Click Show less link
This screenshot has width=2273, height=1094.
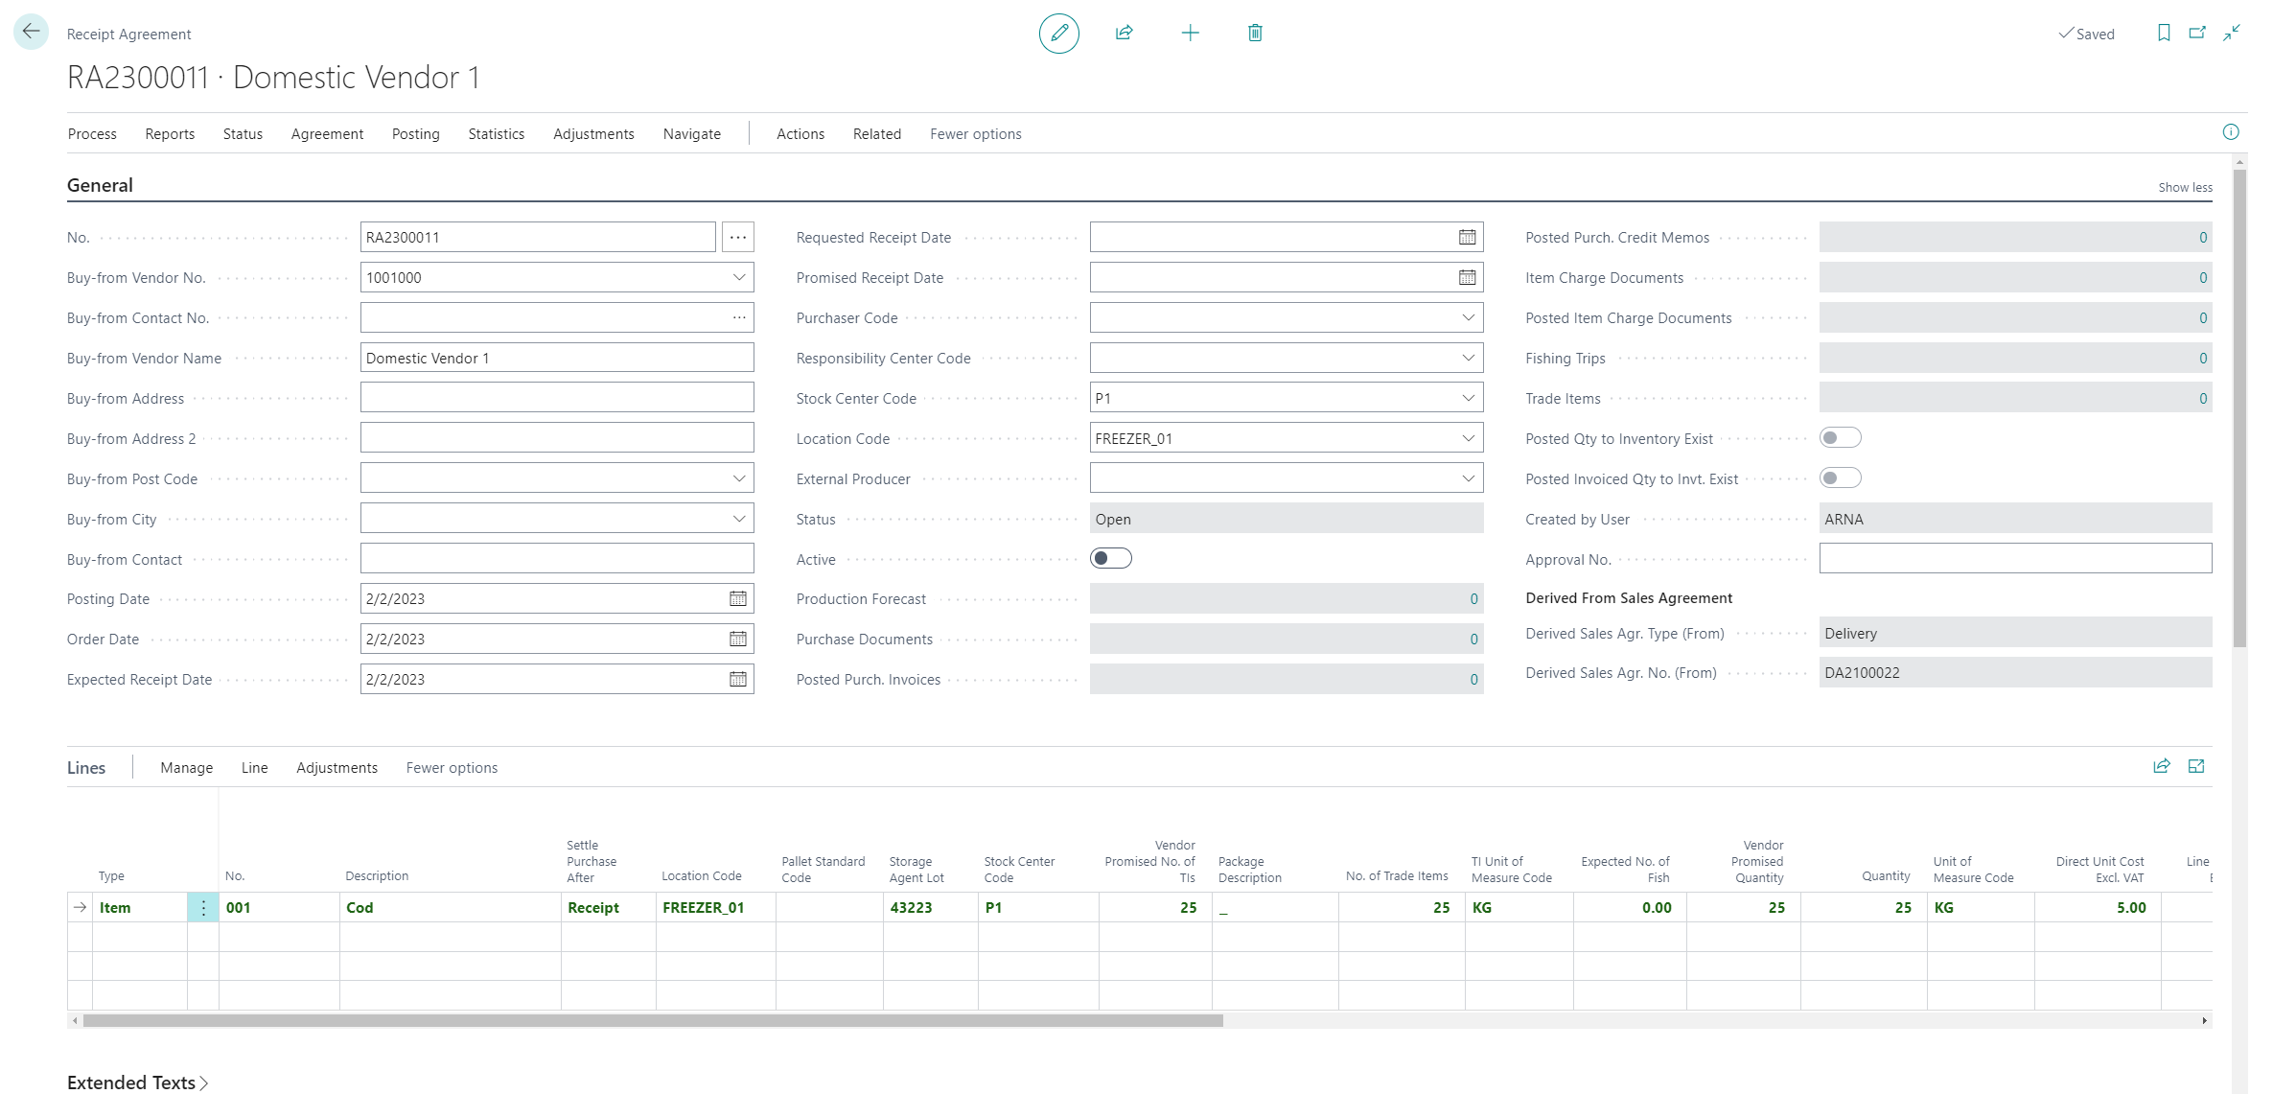point(2185,188)
